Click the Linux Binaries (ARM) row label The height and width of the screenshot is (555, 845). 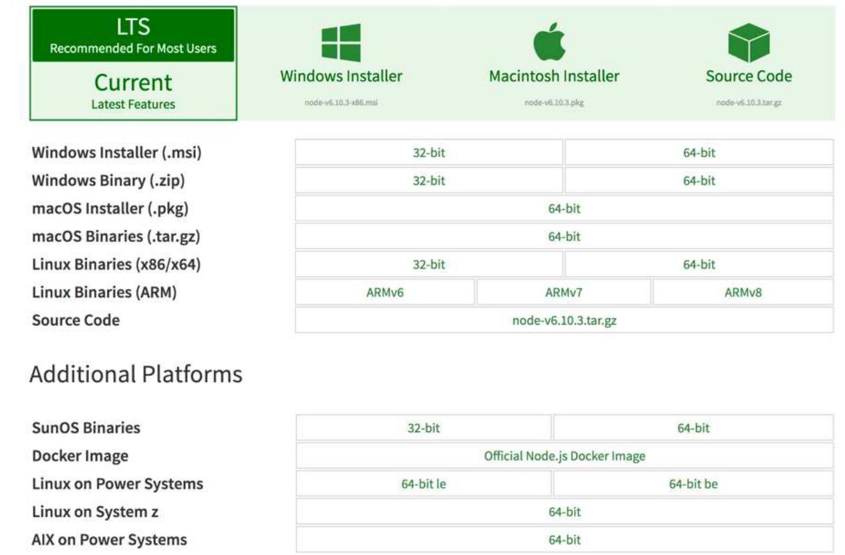click(x=104, y=293)
